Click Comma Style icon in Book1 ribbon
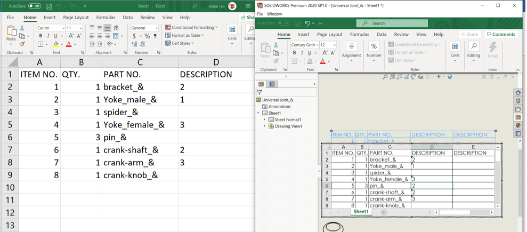The width and height of the screenshot is (527, 232). [155, 36]
